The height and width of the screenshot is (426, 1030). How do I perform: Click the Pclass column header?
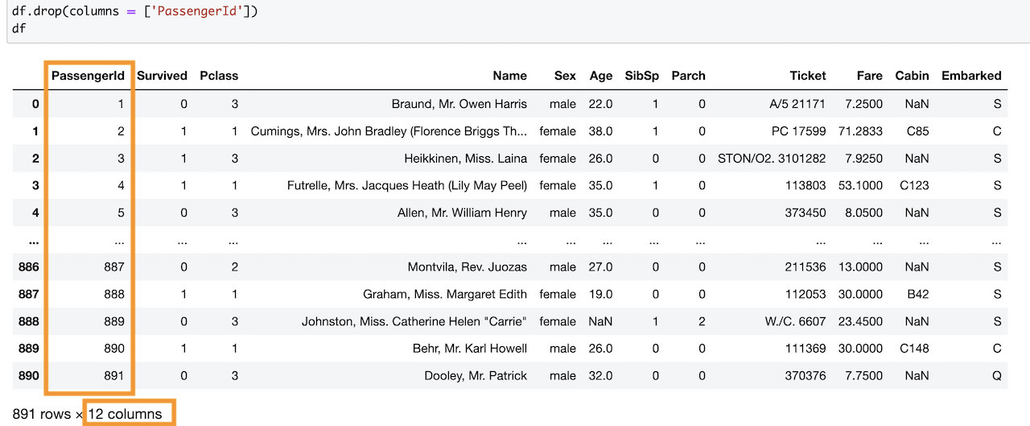(x=219, y=76)
